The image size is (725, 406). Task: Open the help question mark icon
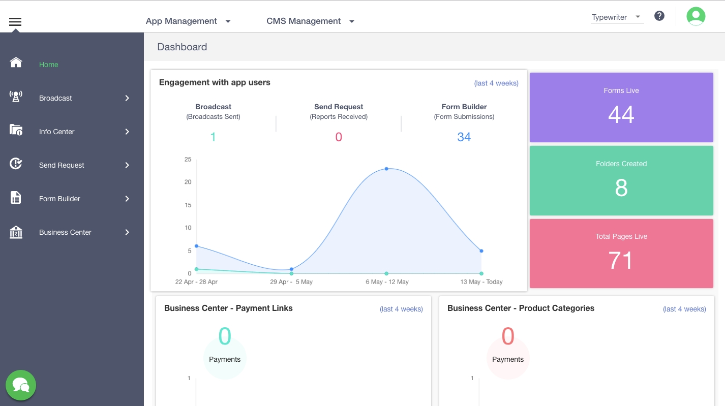tap(659, 16)
